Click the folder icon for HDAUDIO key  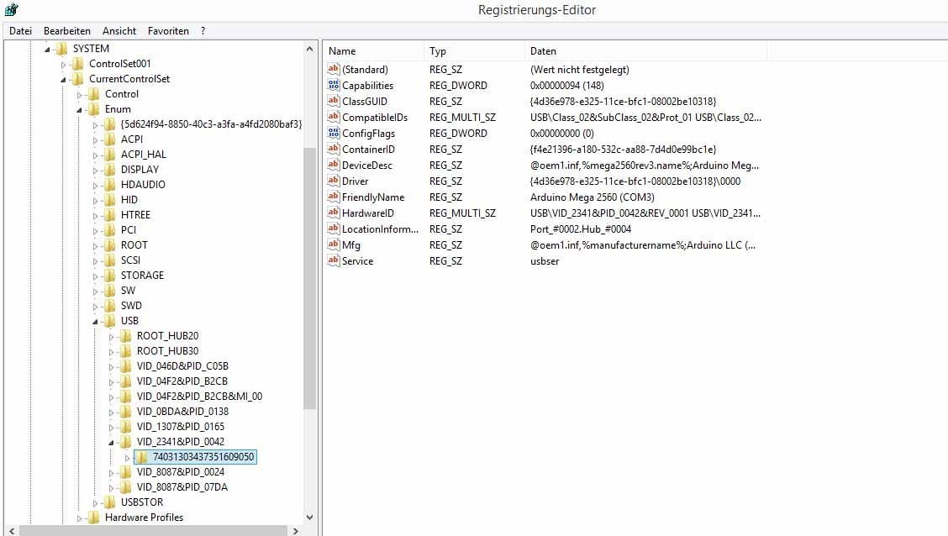coord(109,185)
